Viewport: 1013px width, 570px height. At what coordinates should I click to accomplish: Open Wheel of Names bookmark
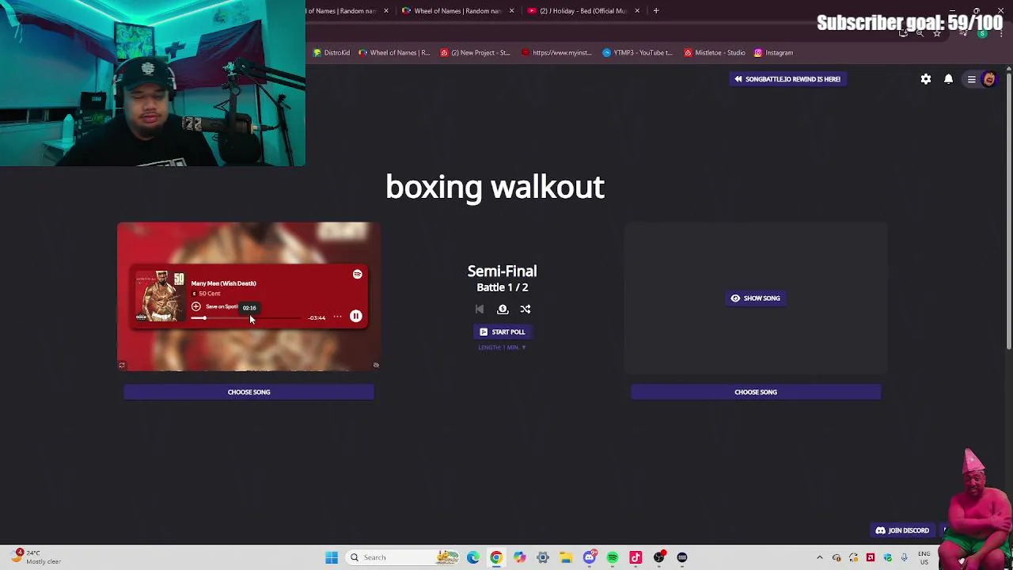click(394, 53)
